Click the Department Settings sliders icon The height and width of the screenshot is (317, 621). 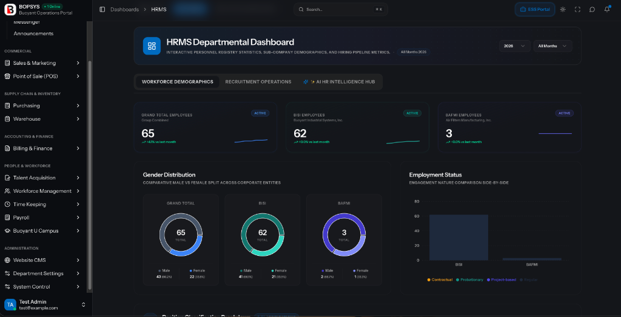click(x=7, y=273)
